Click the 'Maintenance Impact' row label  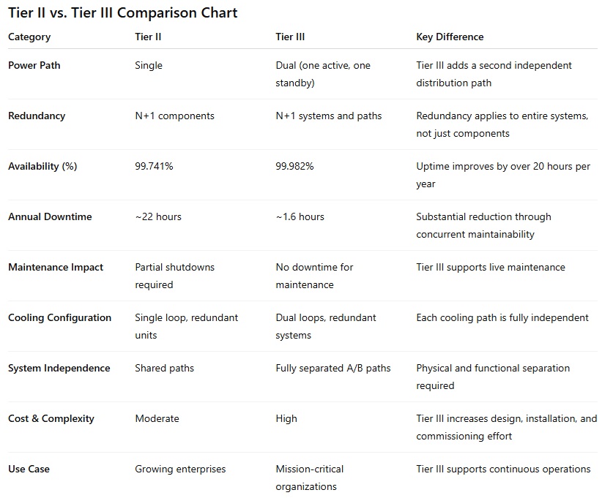tap(56, 267)
